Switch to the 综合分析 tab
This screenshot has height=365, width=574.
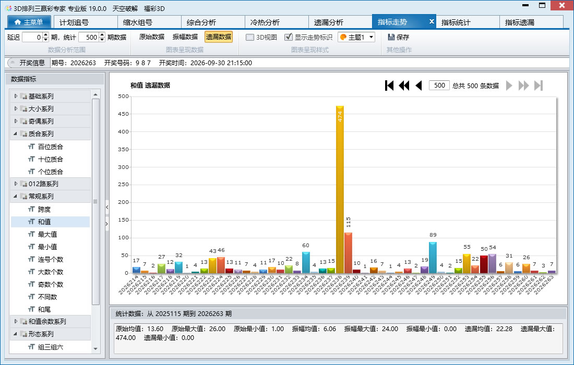coord(213,22)
